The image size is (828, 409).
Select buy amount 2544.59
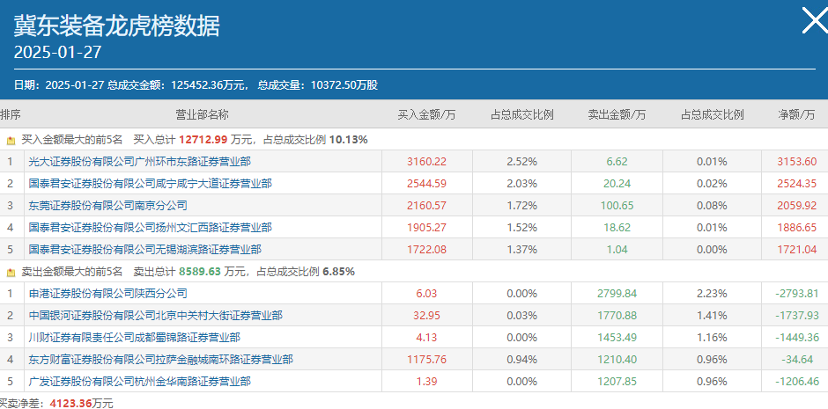(x=426, y=184)
